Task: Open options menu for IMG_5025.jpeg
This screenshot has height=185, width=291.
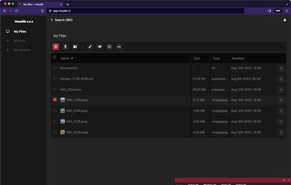Action: click(281, 132)
